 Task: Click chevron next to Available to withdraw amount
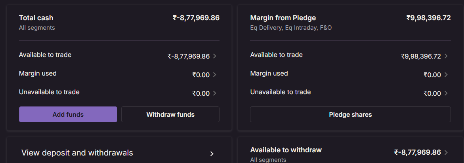click(x=446, y=152)
